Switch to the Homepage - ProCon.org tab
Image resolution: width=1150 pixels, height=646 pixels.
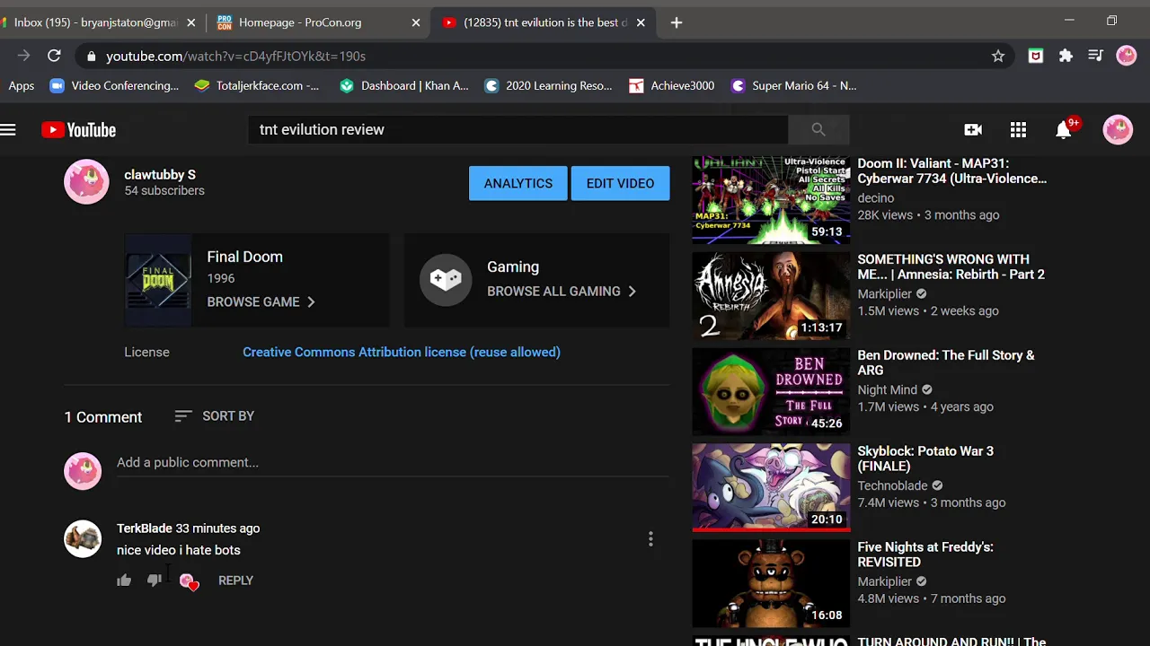point(318,22)
